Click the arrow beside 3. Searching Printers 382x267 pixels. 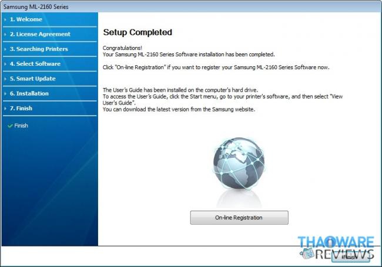coord(5,49)
